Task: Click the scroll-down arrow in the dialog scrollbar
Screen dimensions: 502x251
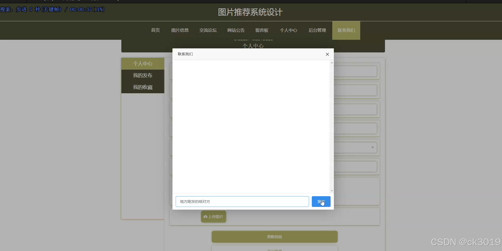Action: 331,191
